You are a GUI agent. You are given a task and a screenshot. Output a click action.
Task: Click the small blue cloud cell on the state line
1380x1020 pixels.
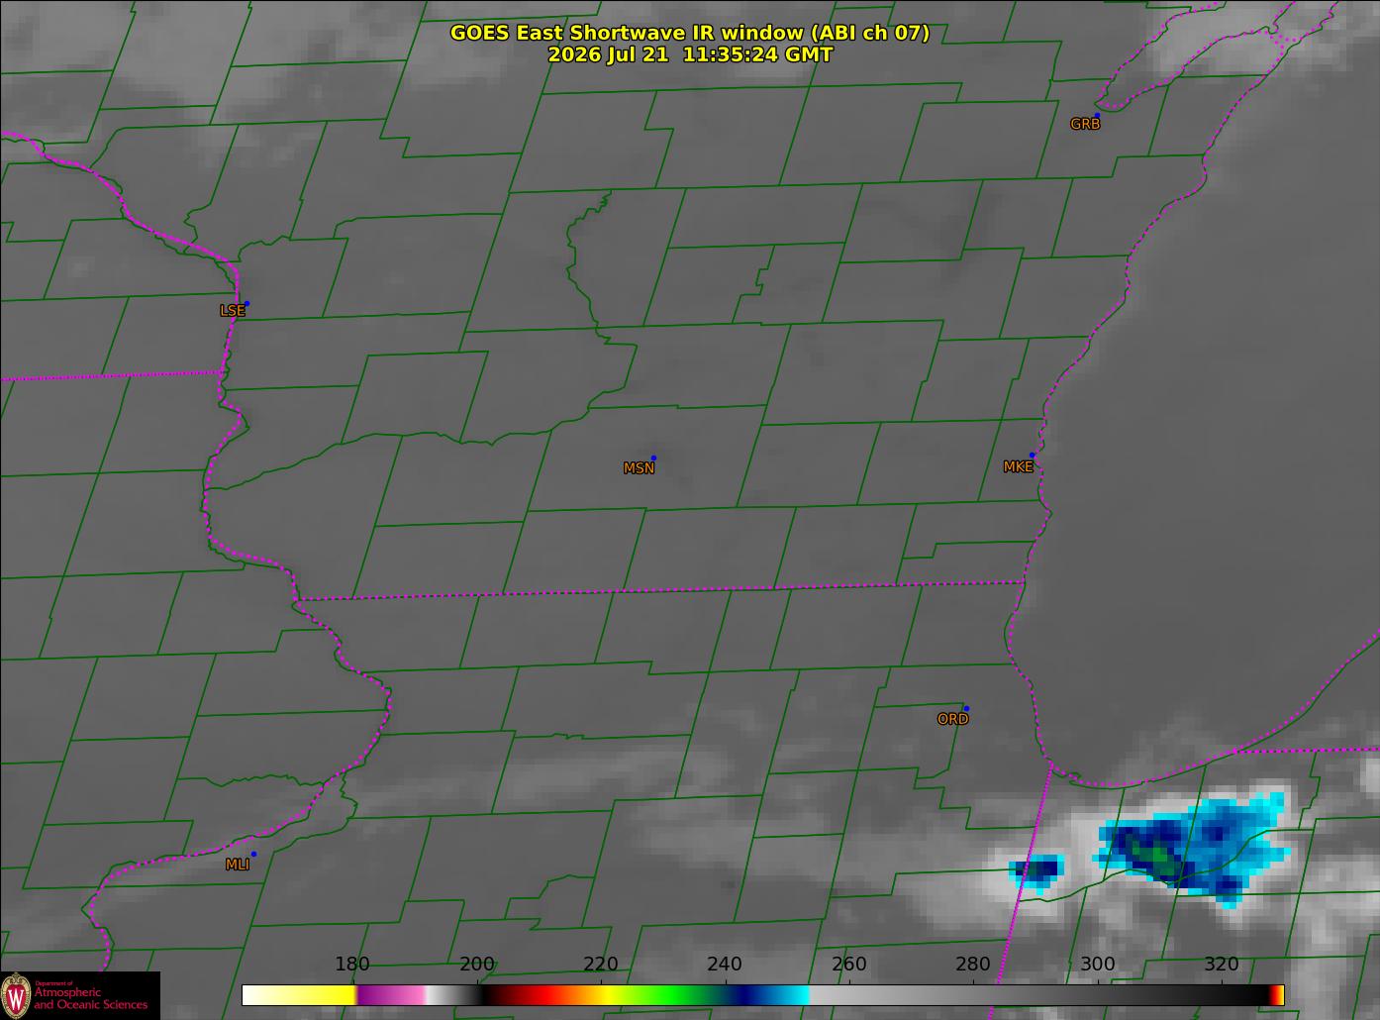pos(1036,871)
